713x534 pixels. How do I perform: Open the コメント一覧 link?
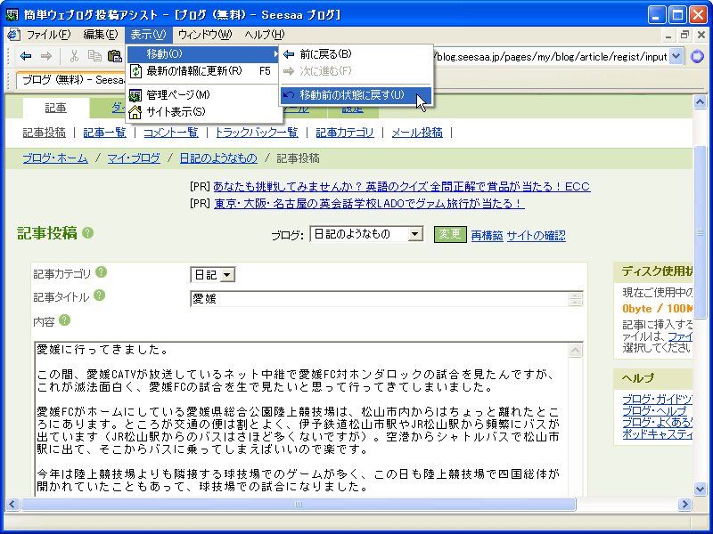[171, 133]
